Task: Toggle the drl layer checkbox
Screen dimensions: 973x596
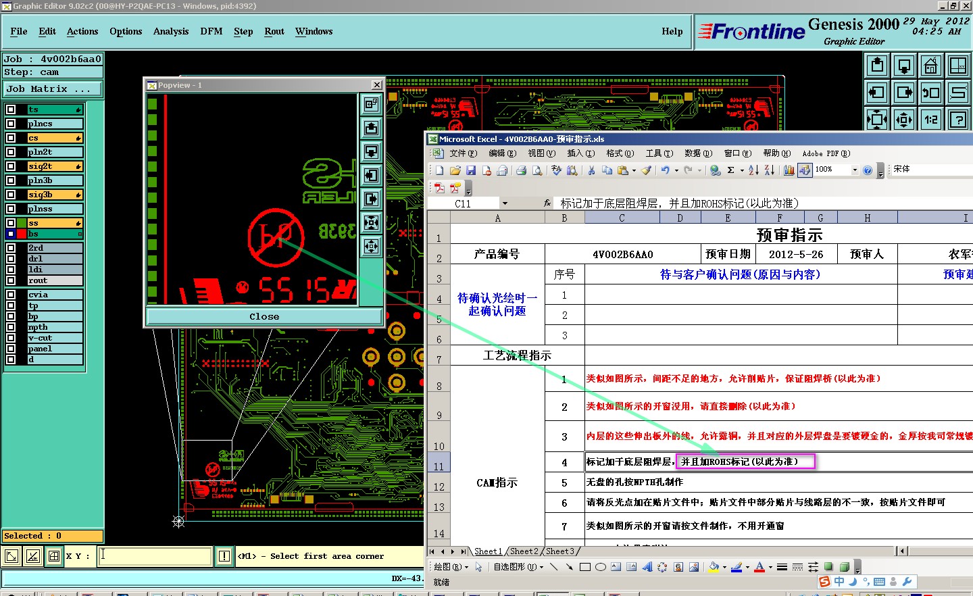Action: pos(11,259)
